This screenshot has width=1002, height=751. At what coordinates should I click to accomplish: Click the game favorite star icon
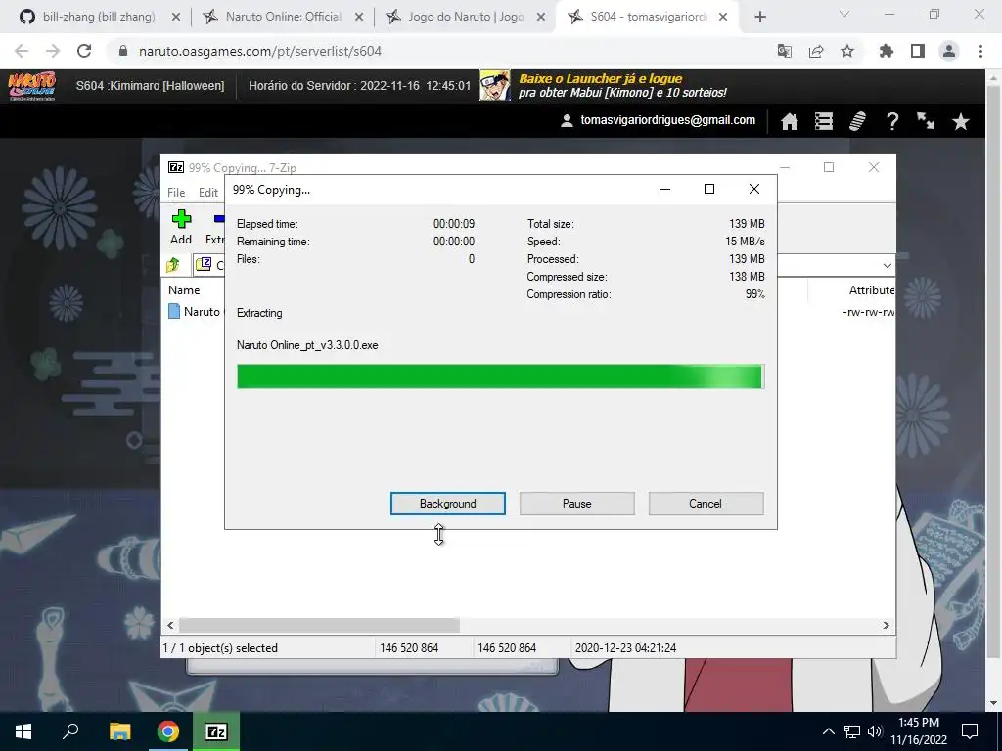click(961, 121)
